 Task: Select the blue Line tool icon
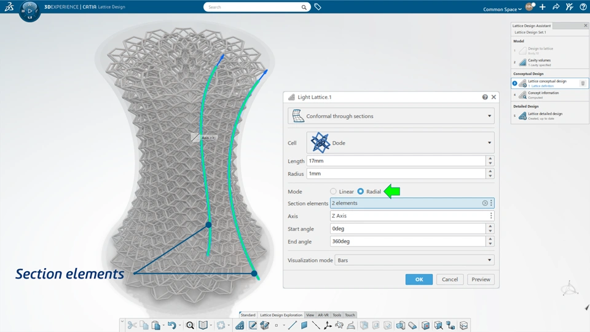pyautogui.click(x=293, y=325)
